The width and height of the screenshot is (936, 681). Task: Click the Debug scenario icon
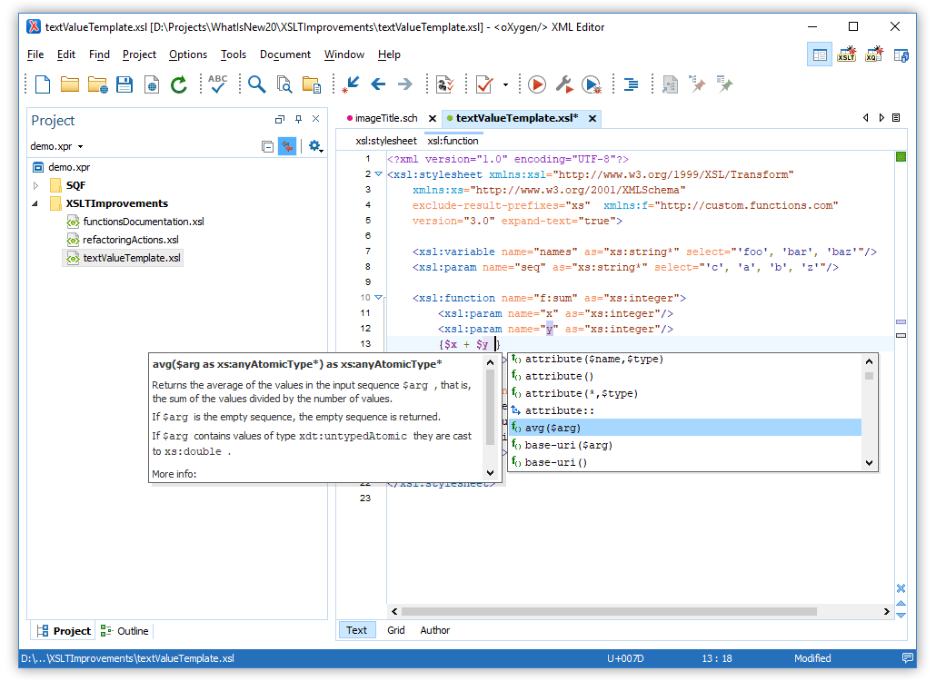tap(592, 84)
